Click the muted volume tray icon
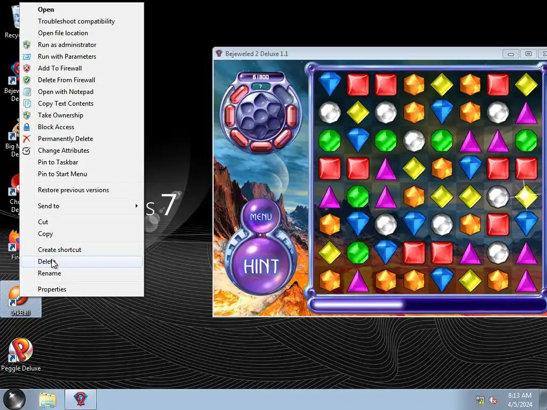This screenshot has width=547, height=410. pyautogui.click(x=493, y=400)
